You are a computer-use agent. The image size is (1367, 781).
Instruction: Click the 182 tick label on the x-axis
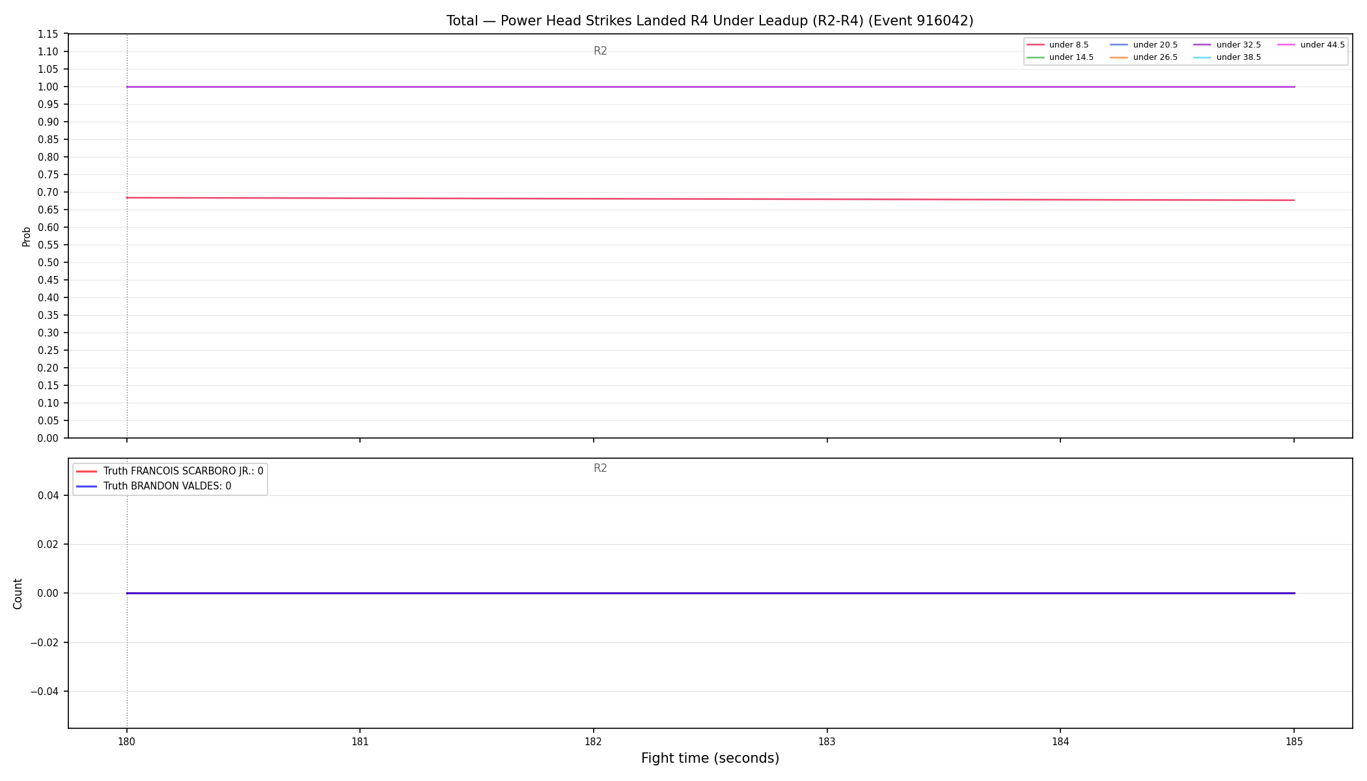(594, 741)
